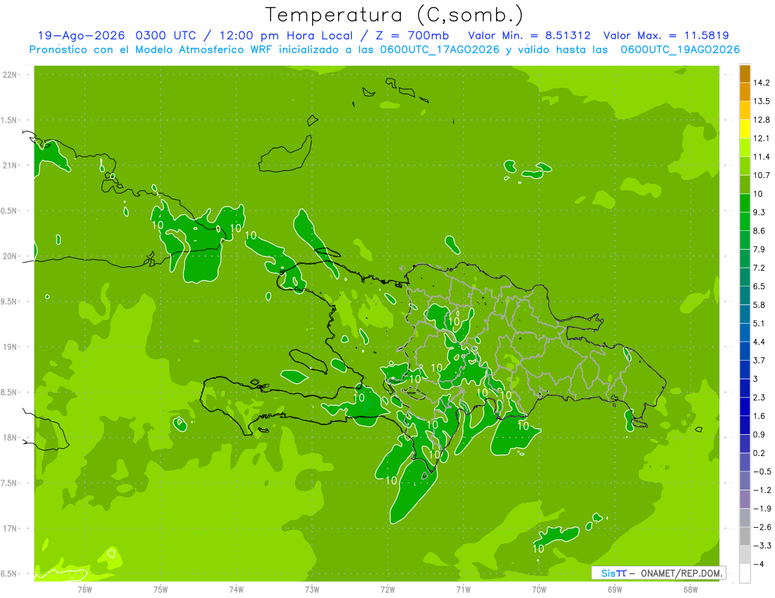Click the "19N" latitude label
This screenshot has height=598, width=775.
click(10, 347)
